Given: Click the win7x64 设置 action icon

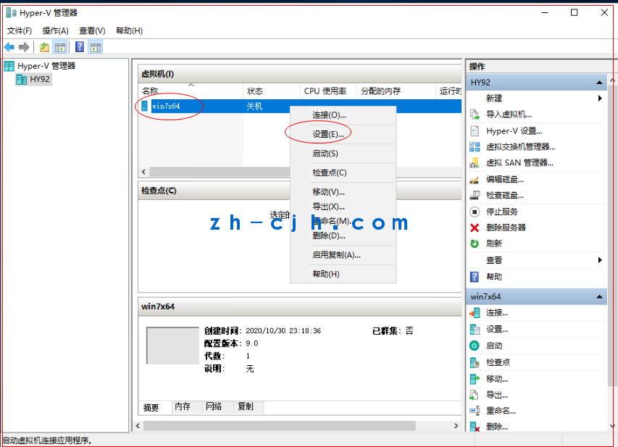Looking at the screenshot, I should click(475, 329).
